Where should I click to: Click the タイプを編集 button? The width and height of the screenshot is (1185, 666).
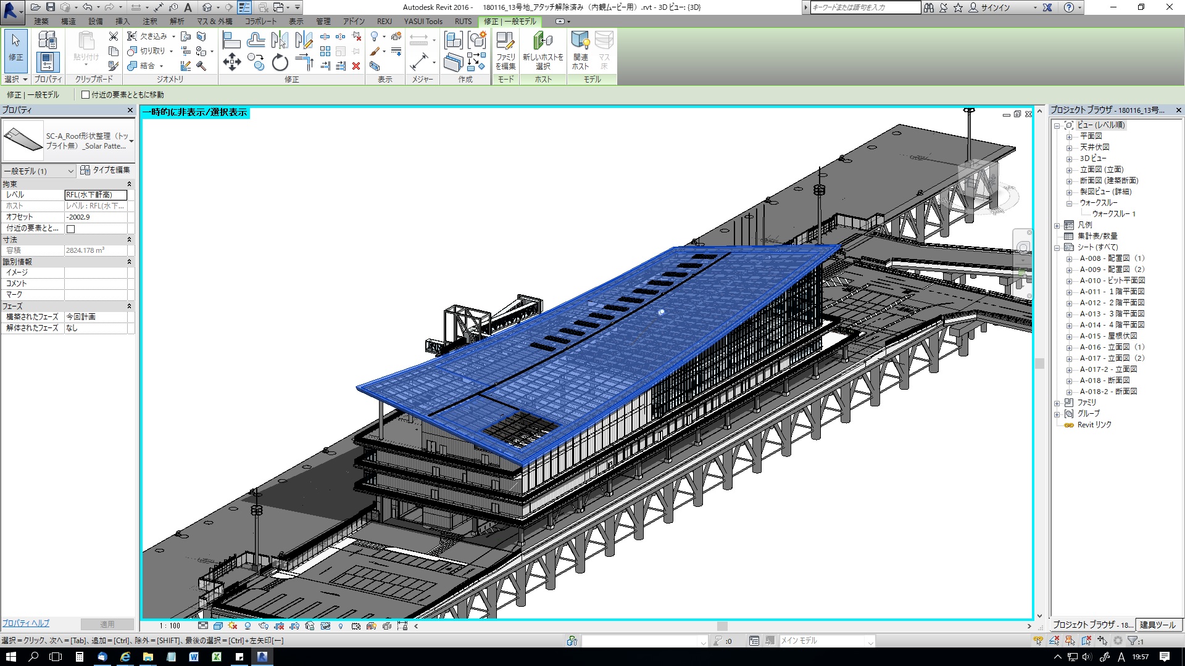(x=106, y=170)
